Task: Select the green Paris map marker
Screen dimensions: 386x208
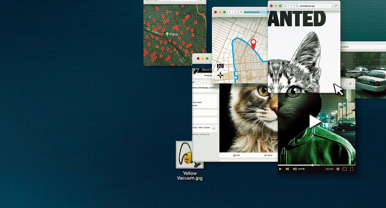Action: [x=167, y=34]
